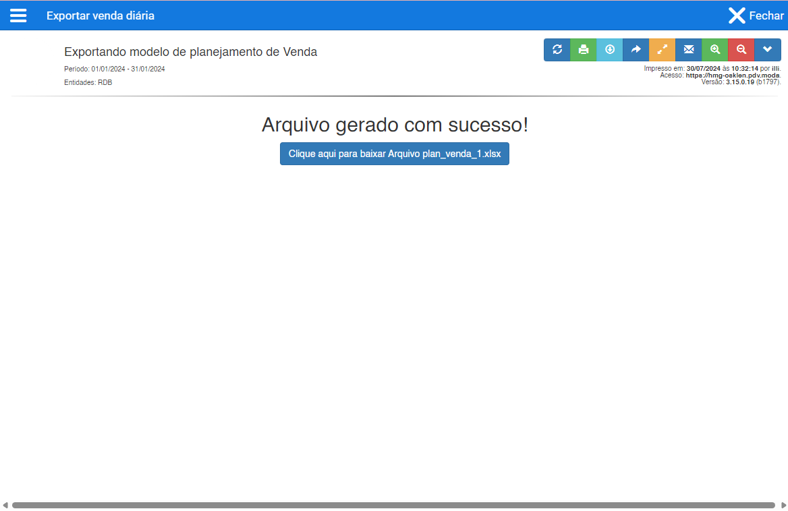Click the scroll right arrow
The height and width of the screenshot is (511, 788).
click(x=783, y=505)
